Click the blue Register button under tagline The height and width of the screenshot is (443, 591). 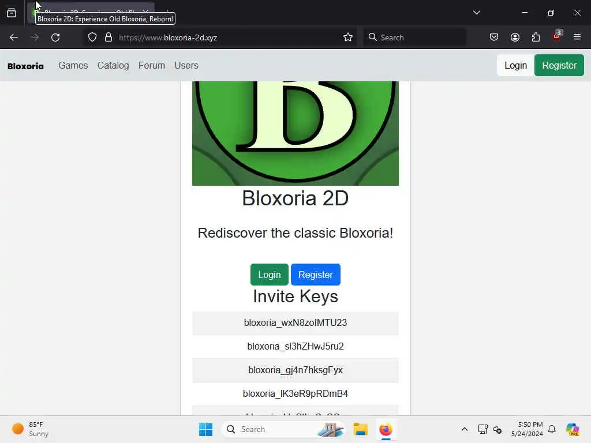point(316,275)
